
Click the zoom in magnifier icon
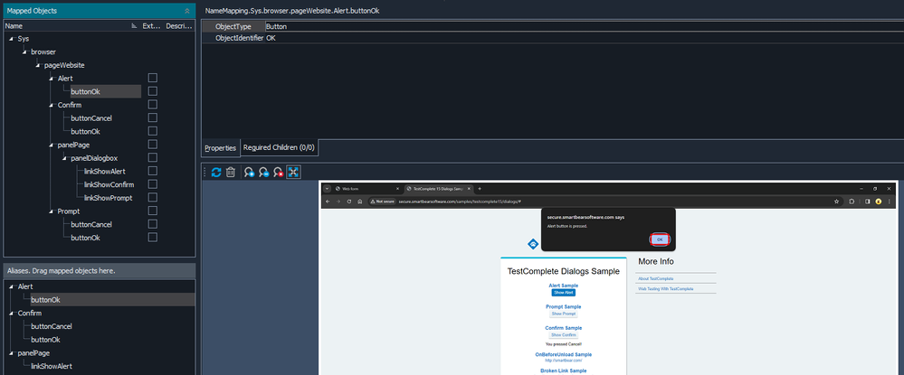249,173
